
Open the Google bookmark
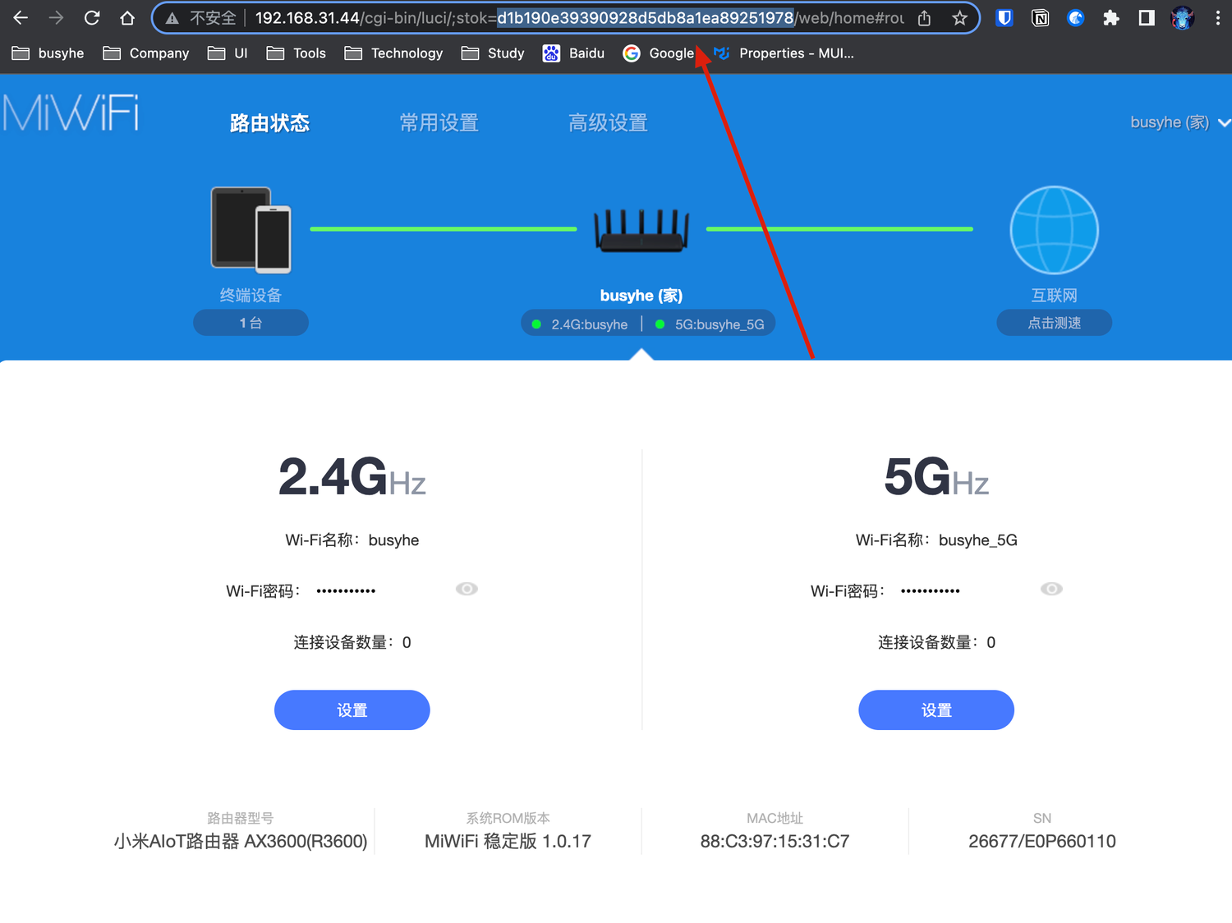click(x=659, y=53)
